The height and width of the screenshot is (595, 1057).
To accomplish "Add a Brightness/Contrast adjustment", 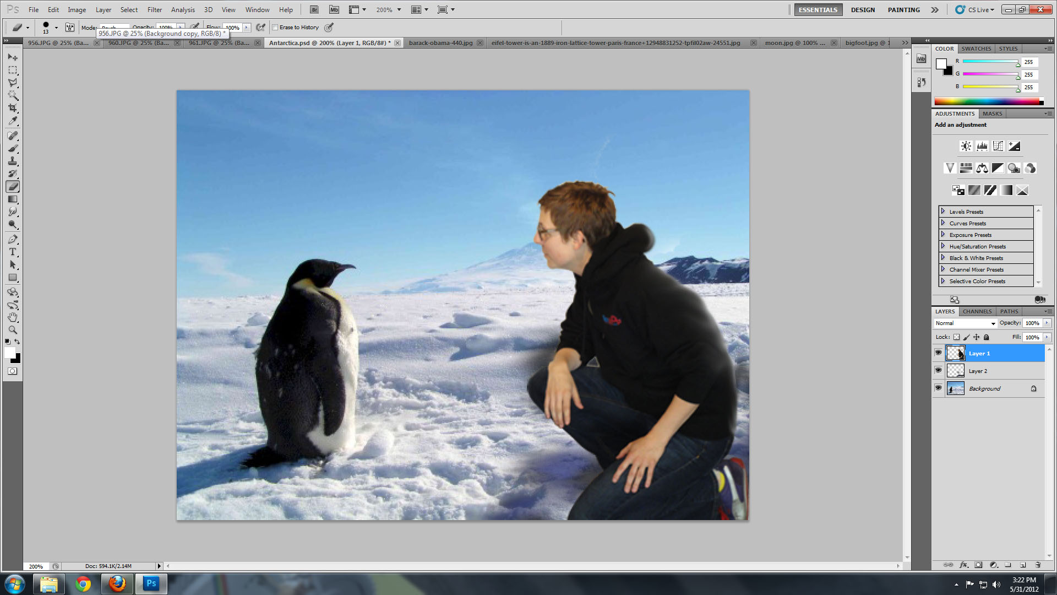I will tap(966, 146).
